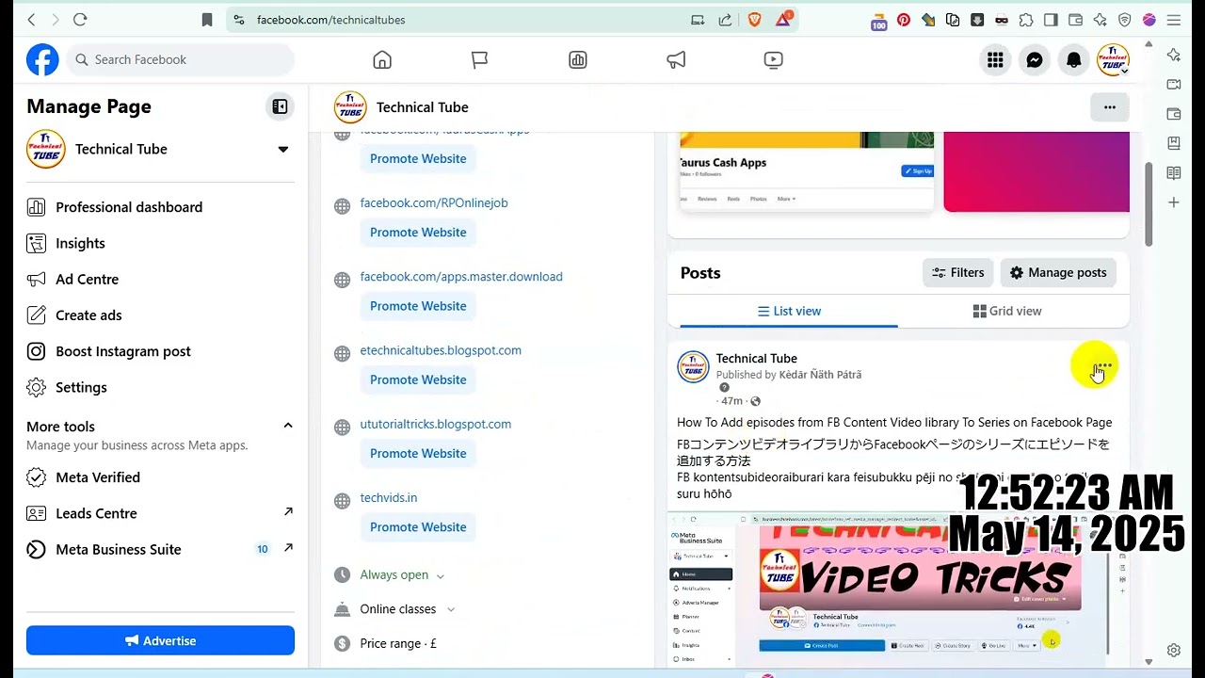Collapse the Manage Page sidebar panel icon
Viewport: 1205px width, 678px height.
tap(280, 106)
